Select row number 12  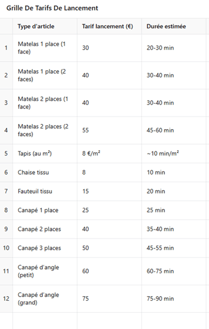[x=6, y=298]
